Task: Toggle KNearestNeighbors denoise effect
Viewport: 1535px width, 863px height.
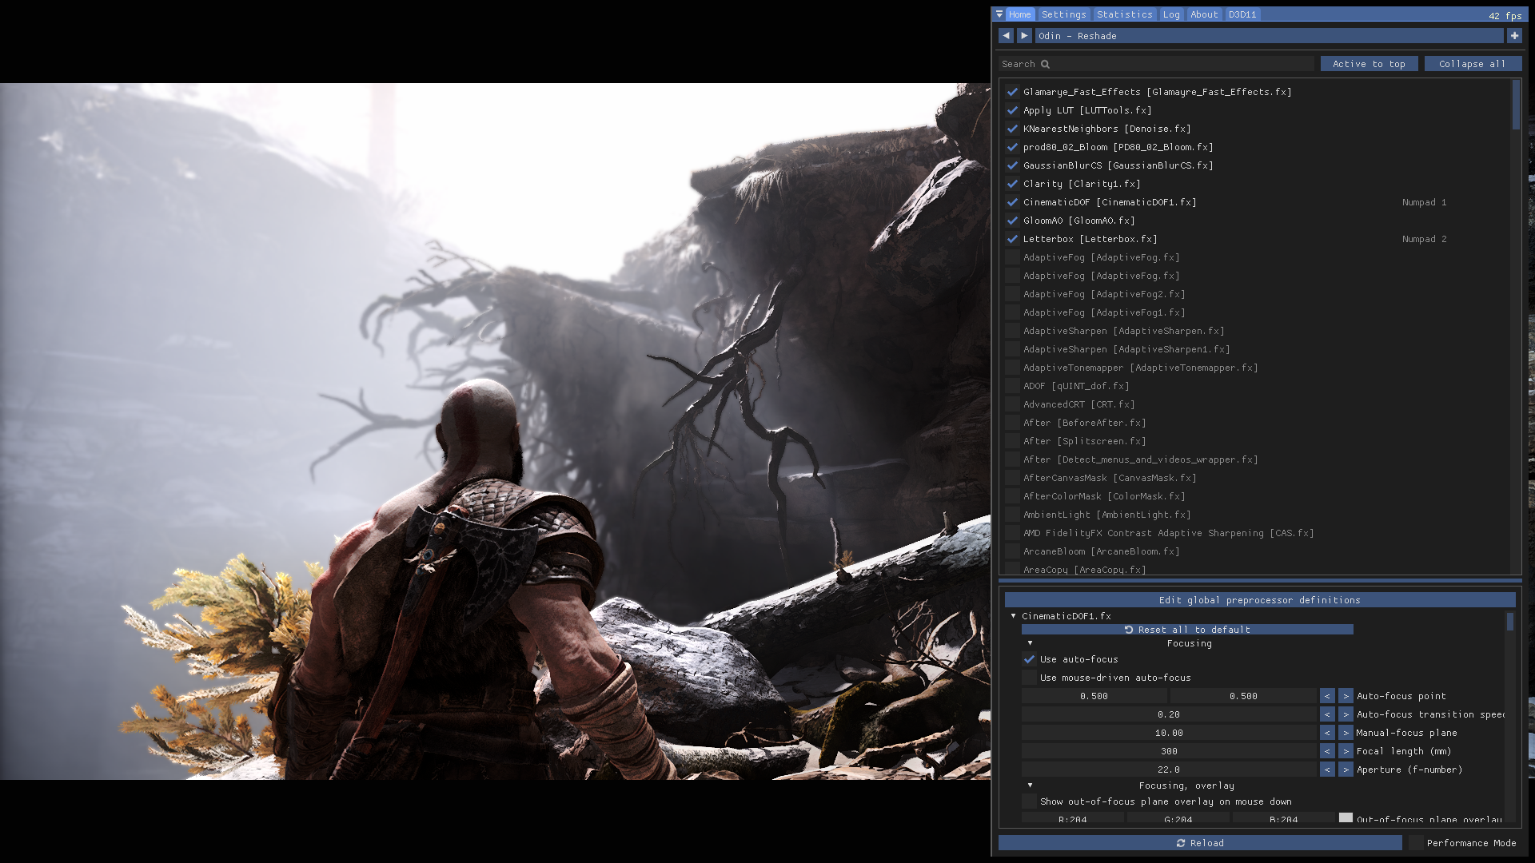Action: pos(1012,129)
